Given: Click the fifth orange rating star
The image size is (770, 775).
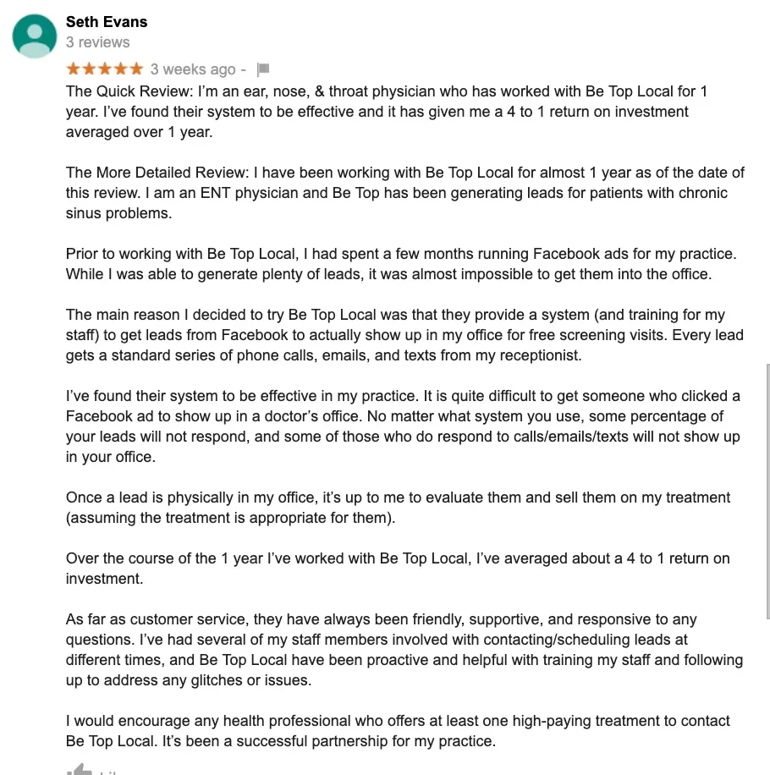Looking at the screenshot, I should click(x=136, y=69).
